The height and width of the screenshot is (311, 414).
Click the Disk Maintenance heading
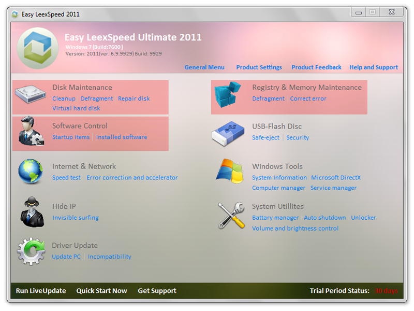click(x=82, y=87)
